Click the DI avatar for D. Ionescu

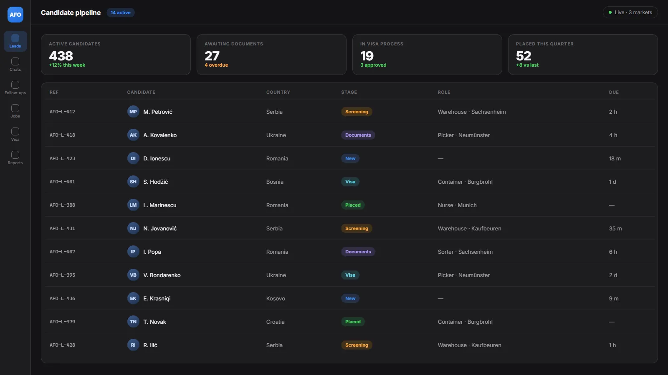[x=133, y=158]
